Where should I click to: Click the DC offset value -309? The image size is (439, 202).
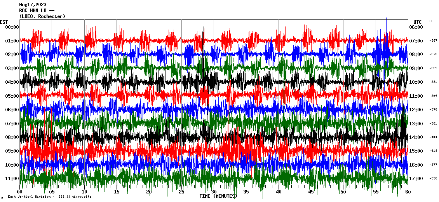pos(433,96)
